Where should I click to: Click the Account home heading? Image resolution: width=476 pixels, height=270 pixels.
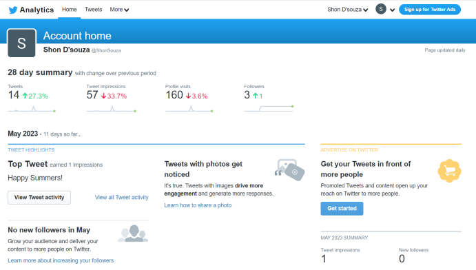(77, 36)
